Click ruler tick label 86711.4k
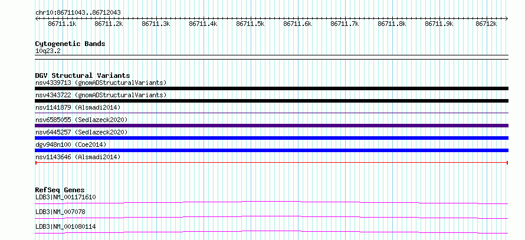 (x=204, y=24)
